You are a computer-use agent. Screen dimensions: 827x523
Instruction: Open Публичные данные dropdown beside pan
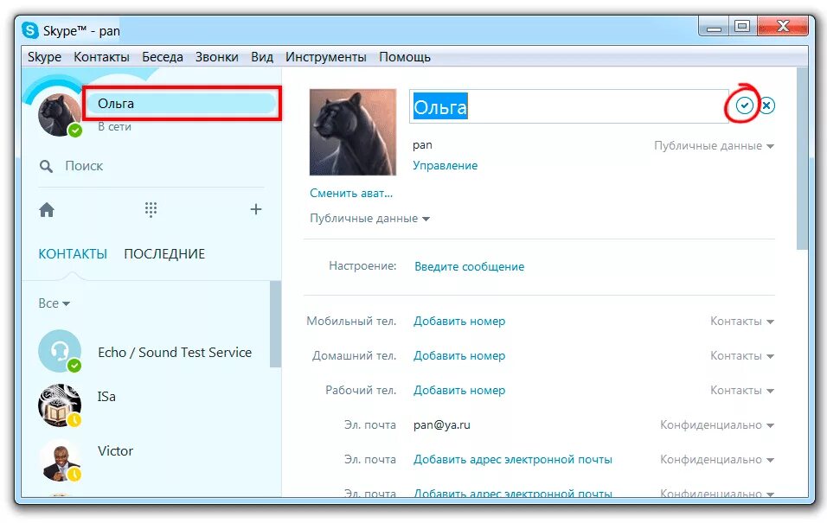715,146
